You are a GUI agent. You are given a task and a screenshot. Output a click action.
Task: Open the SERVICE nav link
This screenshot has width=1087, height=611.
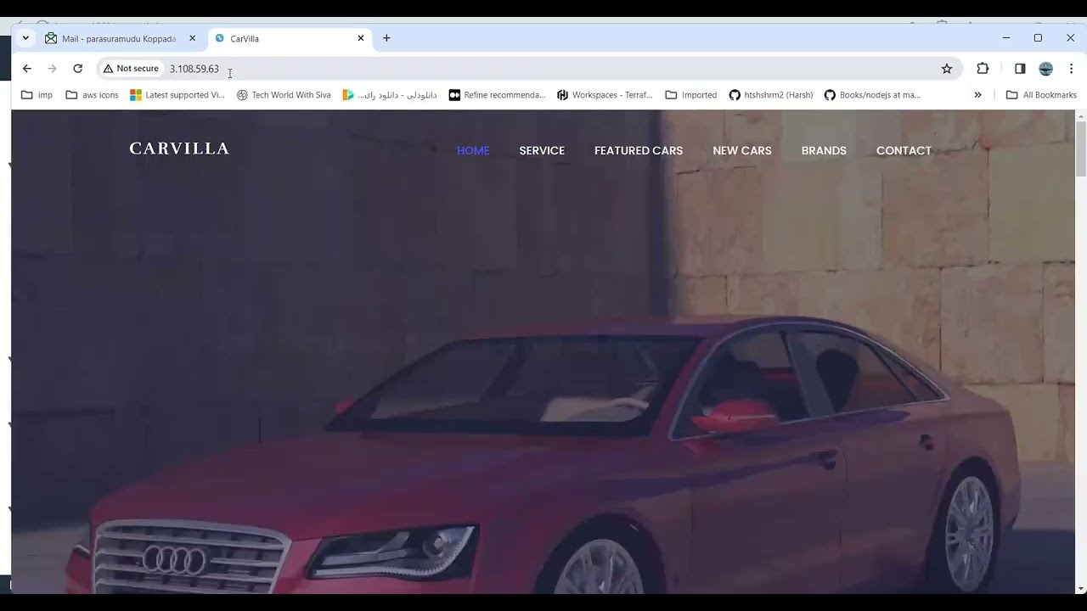[x=542, y=150]
